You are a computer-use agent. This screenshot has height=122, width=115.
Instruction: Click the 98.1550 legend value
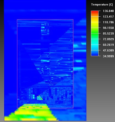coord(108,28)
